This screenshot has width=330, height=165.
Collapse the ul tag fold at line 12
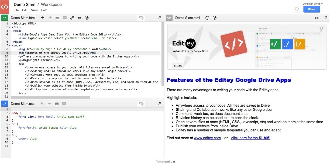pos(9,64)
